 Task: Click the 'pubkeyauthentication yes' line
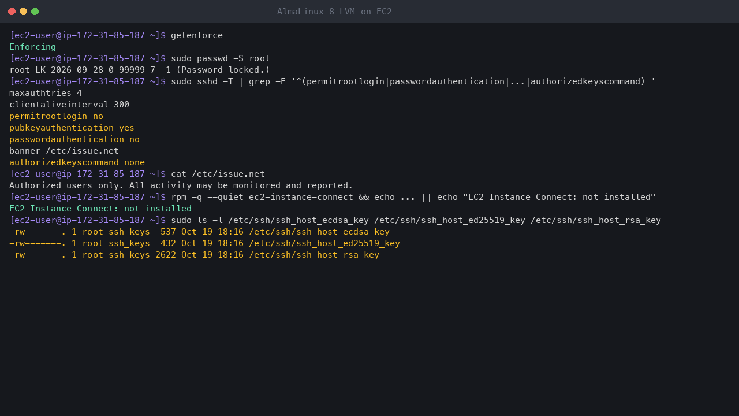coord(72,128)
